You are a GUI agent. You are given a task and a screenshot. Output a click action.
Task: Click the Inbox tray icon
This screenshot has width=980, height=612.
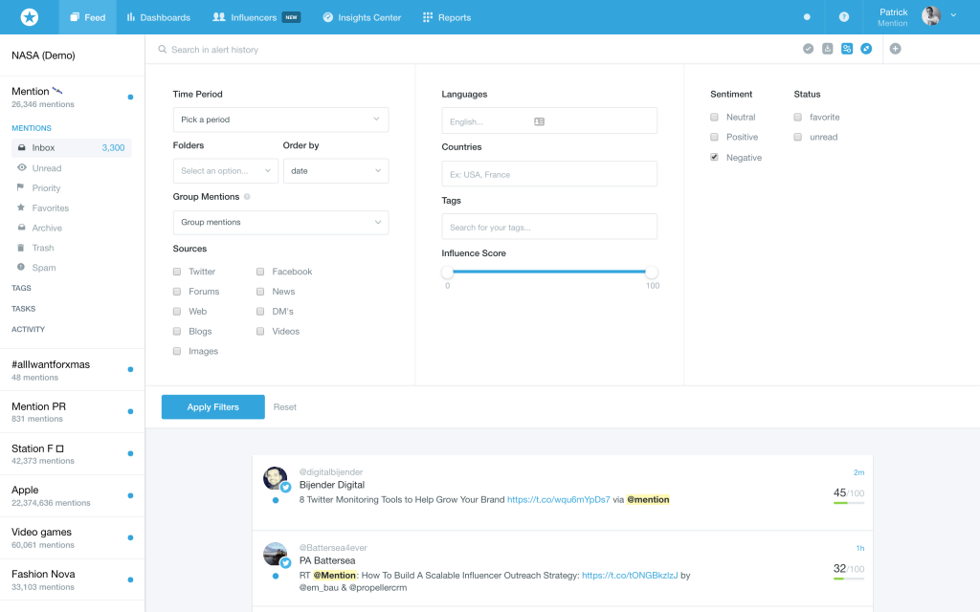point(22,148)
